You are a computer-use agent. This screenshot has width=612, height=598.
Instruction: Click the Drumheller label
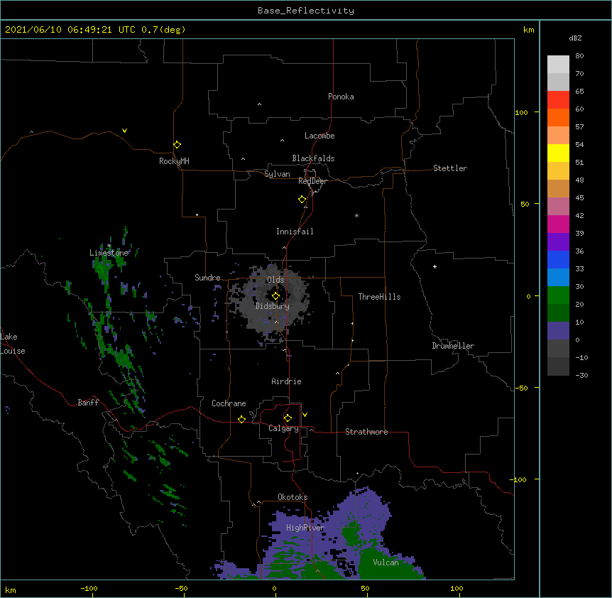coord(453,346)
